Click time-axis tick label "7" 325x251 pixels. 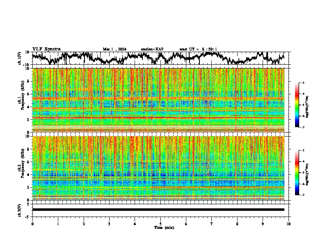(212, 224)
